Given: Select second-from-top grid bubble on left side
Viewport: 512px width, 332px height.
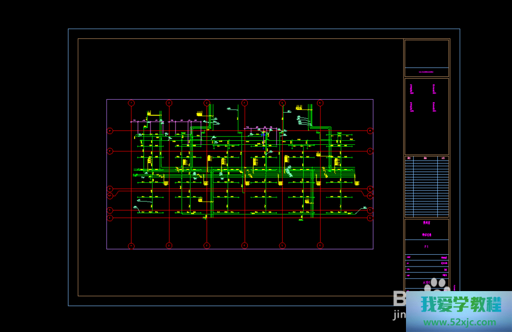Looking at the screenshot, I should (x=110, y=151).
